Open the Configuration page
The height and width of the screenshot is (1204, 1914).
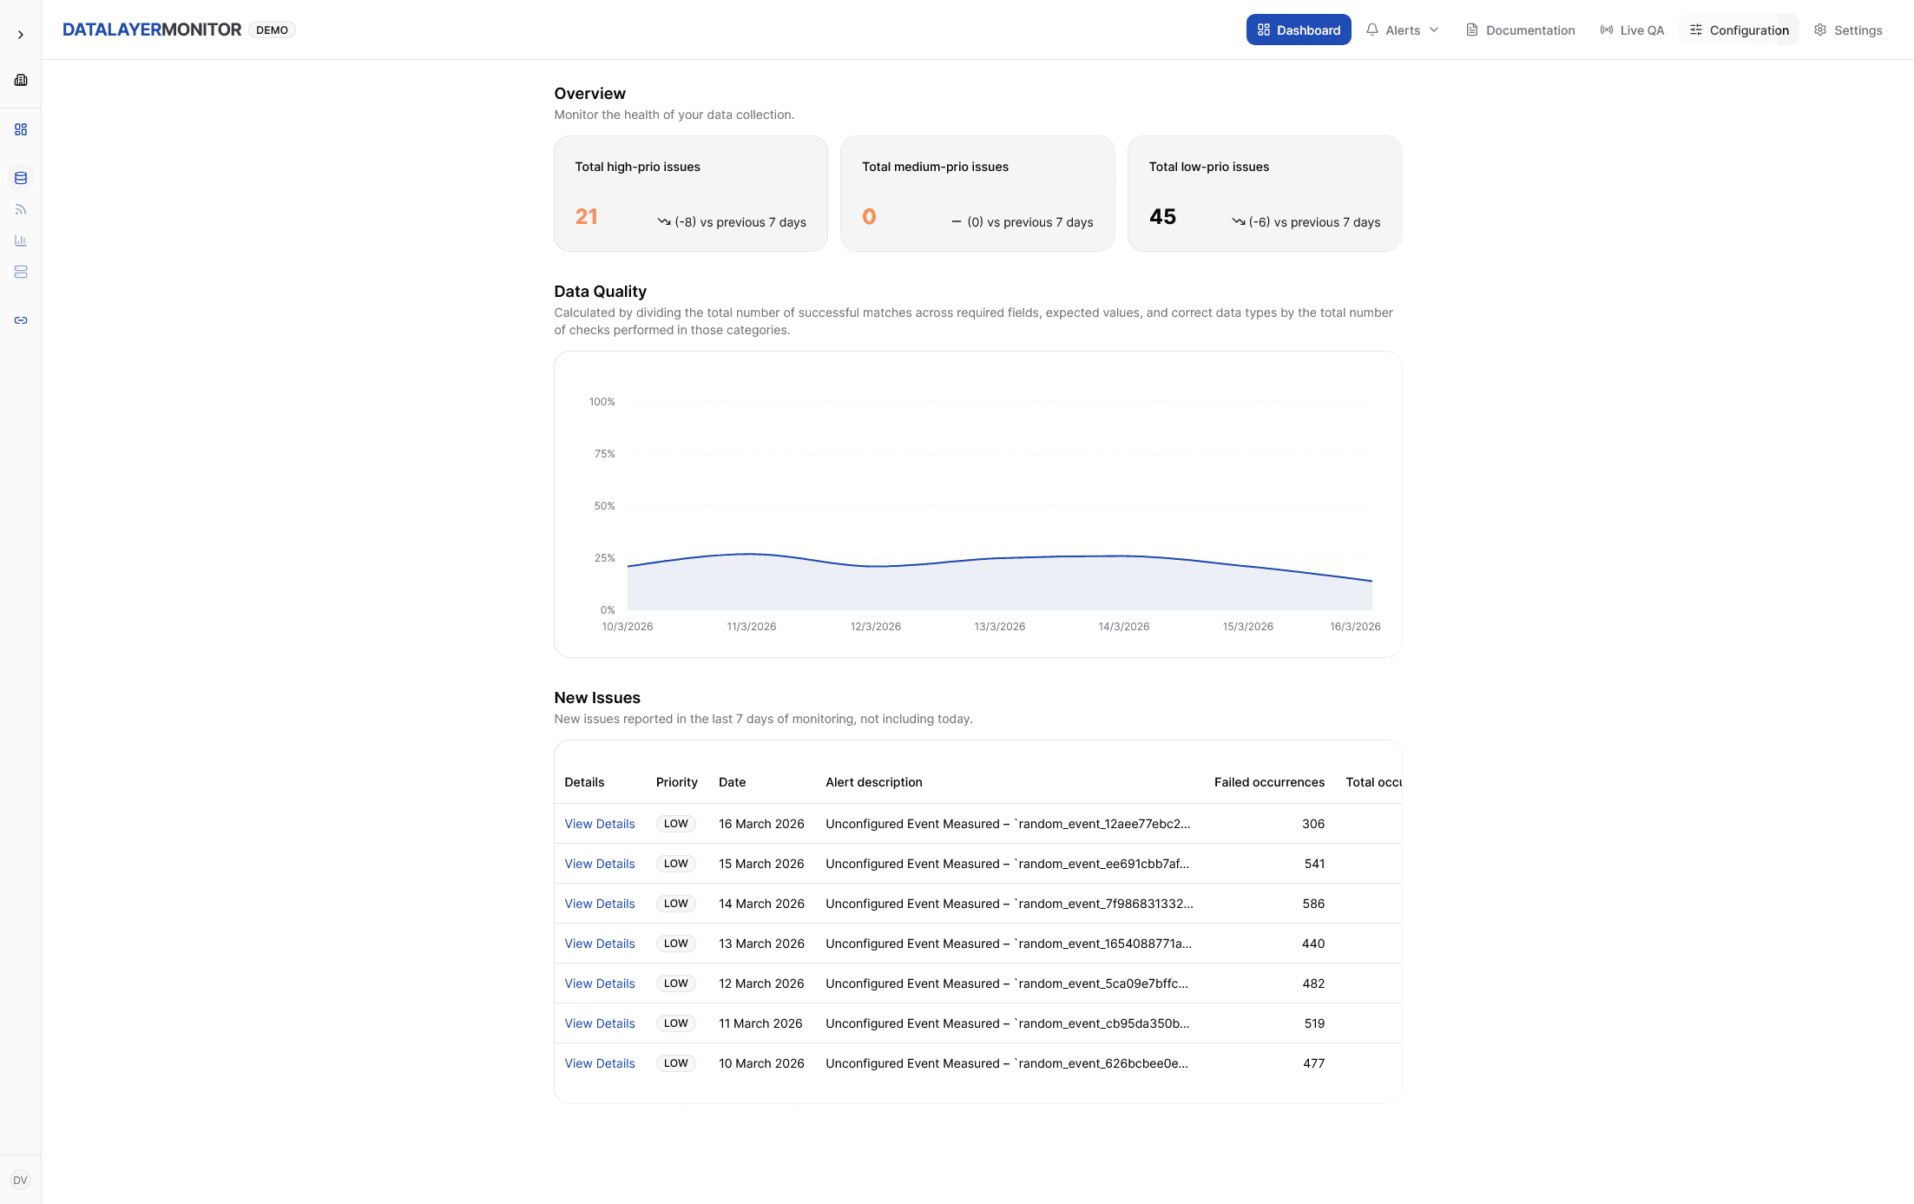[1739, 30]
